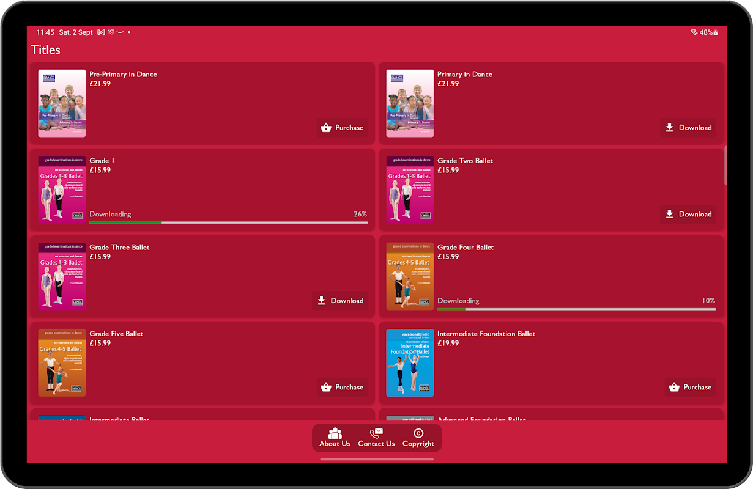
Task: Click the Grade 1 download progress bar
Action: (x=228, y=222)
